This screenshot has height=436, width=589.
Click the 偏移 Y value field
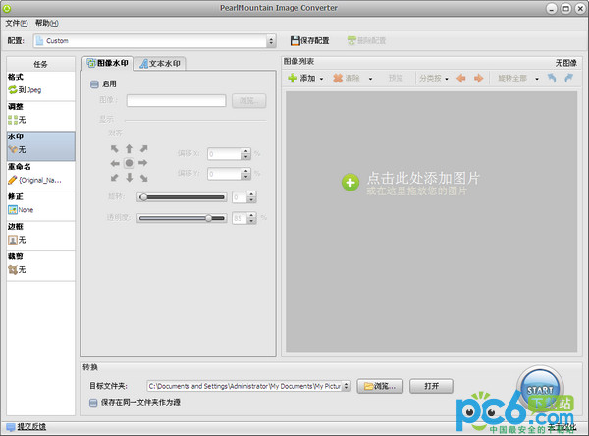(225, 173)
